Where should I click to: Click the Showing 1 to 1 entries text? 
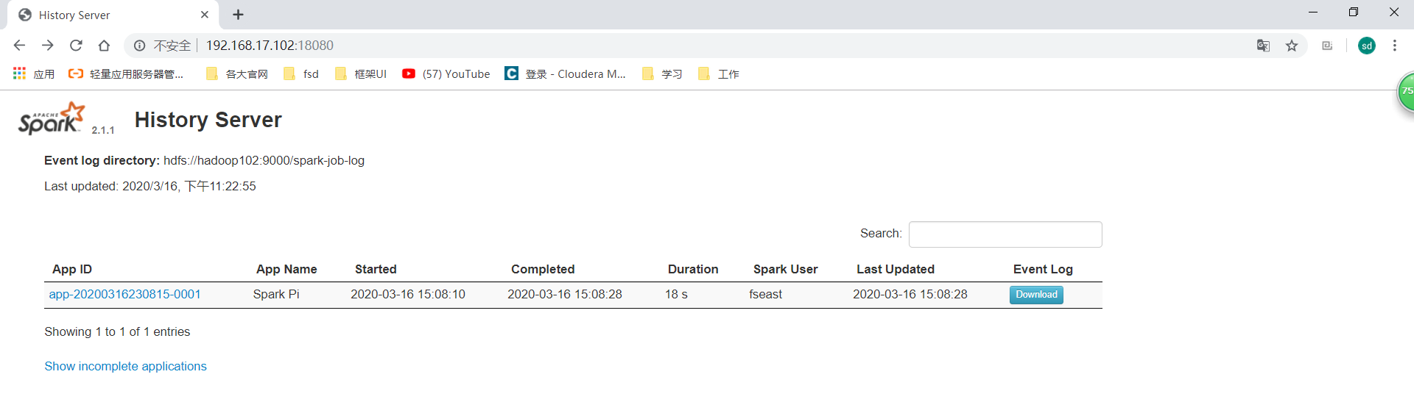click(x=117, y=331)
